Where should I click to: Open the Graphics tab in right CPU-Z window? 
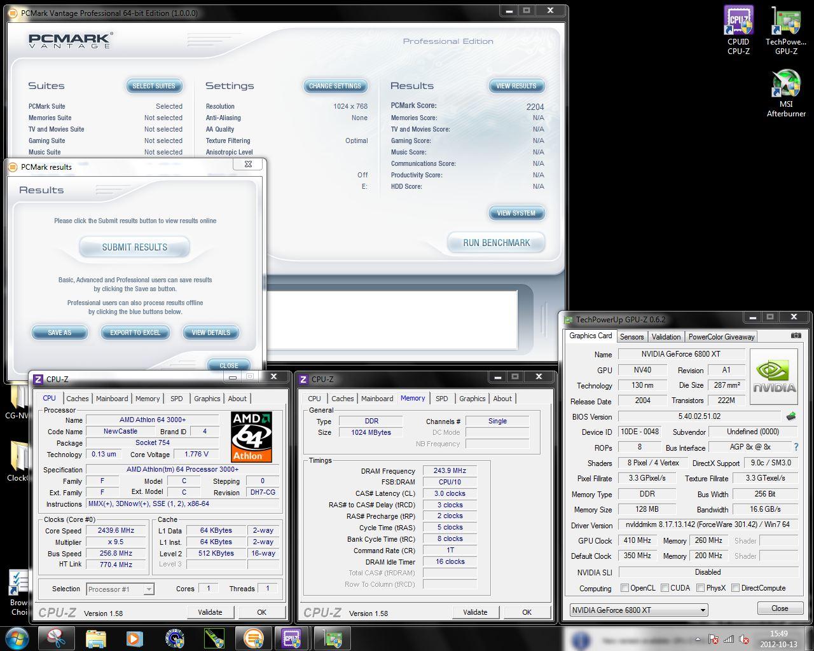pos(472,399)
